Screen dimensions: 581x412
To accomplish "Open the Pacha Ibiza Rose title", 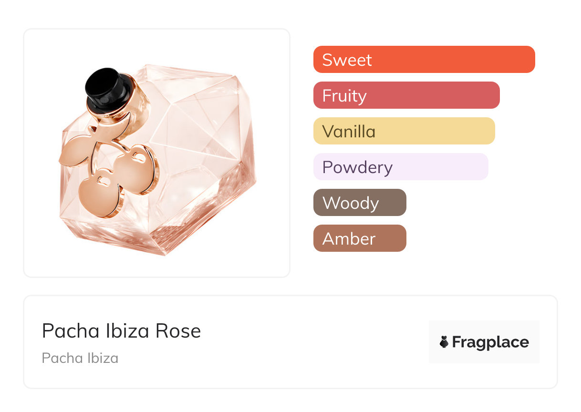I will [121, 331].
